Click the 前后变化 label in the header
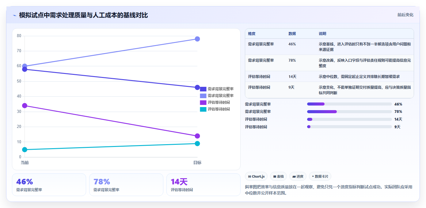The width and height of the screenshot is (426, 208). 405,15
